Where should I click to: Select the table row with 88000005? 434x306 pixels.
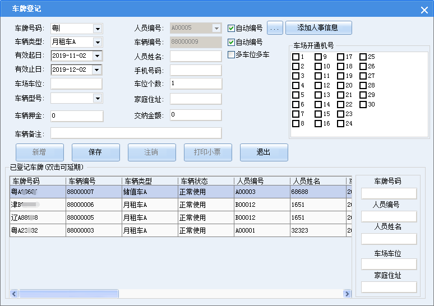[181, 218]
